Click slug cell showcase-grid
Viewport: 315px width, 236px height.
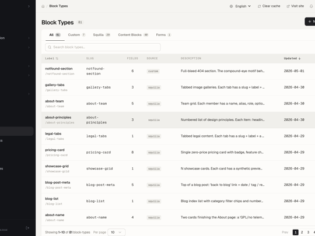point(99,168)
